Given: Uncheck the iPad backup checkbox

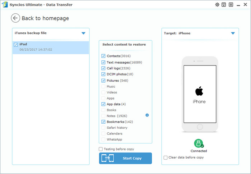Looking at the screenshot, I should point(16,45).
